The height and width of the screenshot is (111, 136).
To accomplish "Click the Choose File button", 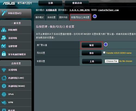I will click(x=112, y=61).
